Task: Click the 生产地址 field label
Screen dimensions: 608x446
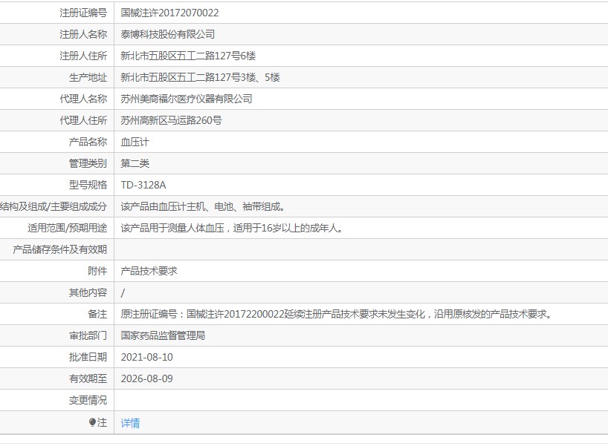Action: [88, 77]
